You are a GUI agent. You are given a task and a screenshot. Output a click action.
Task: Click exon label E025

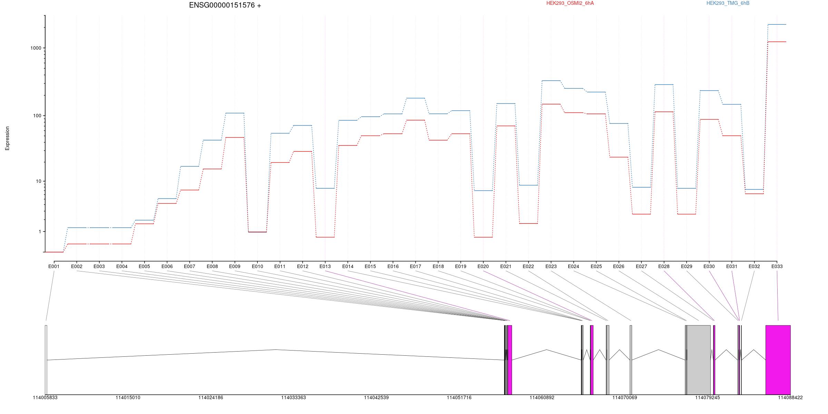coord(596,266)
